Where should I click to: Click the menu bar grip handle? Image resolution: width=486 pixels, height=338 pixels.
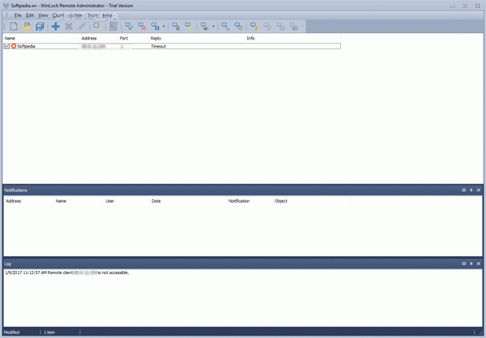pyautogui.click(x=6, y=15)
